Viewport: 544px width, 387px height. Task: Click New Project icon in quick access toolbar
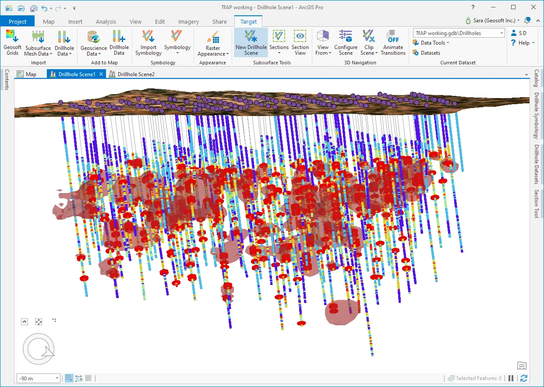(9, 8)
